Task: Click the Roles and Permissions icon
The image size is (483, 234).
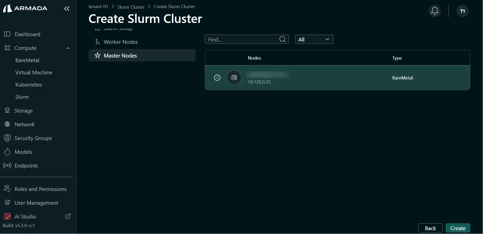Action: pyautogui.click(x=7, y=189)
